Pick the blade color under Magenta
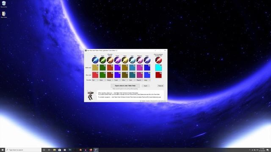 pos(140,68)
